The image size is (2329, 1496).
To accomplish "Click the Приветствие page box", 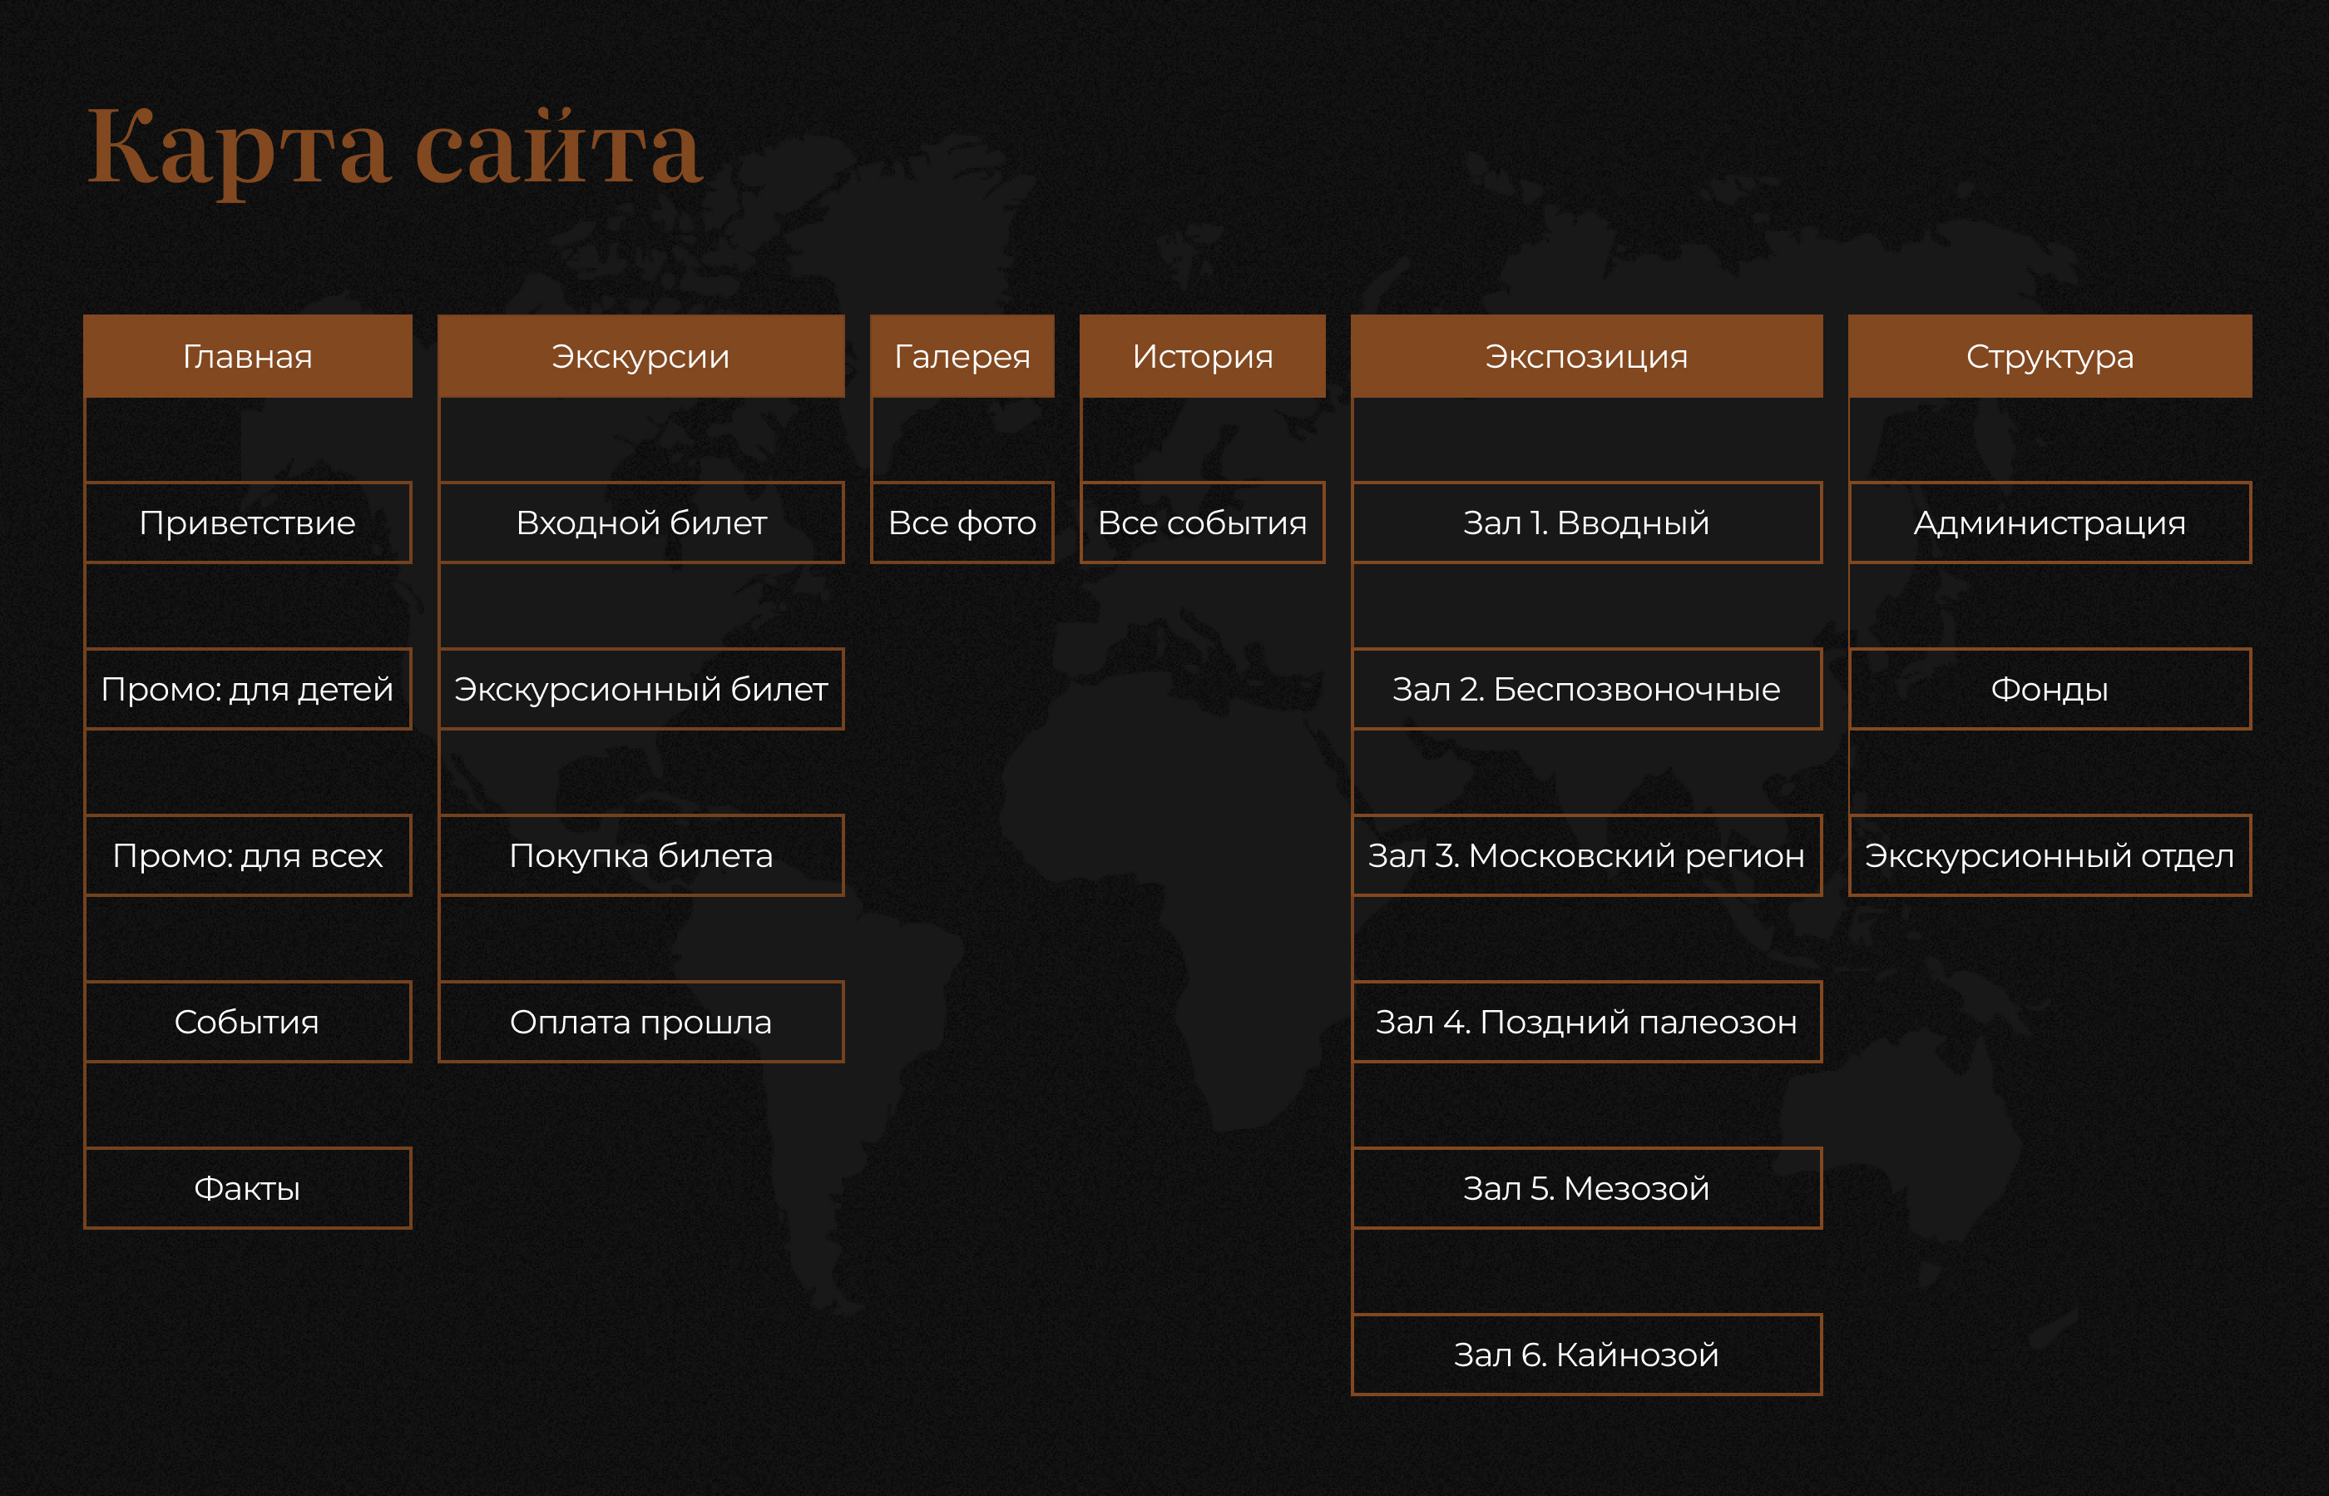I will [248, 523].
